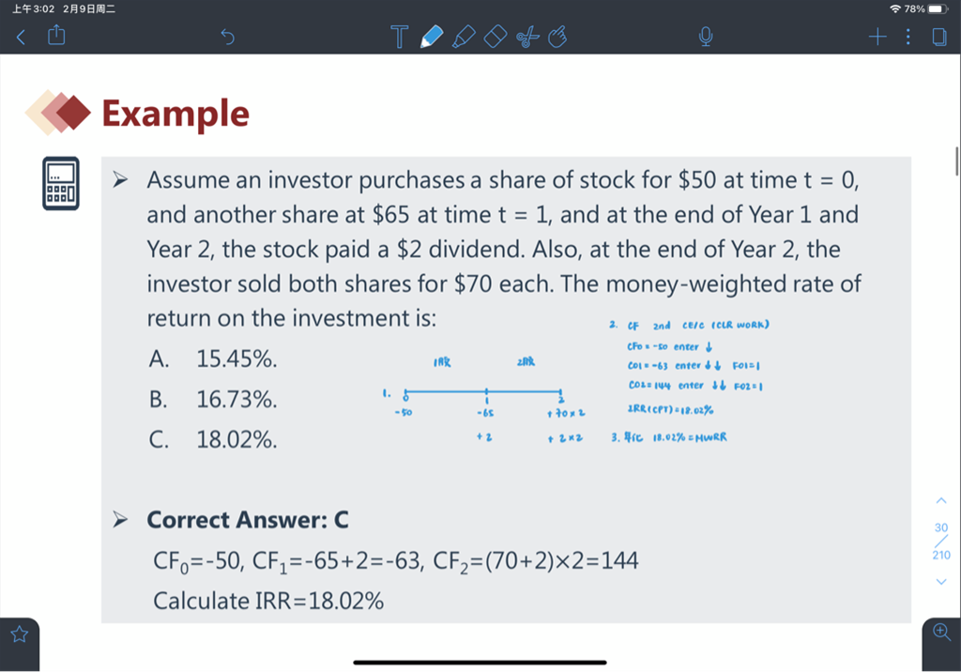Add new item with plus icon
The height and width of the screenshot is (672, 961).
click(877, 37)
